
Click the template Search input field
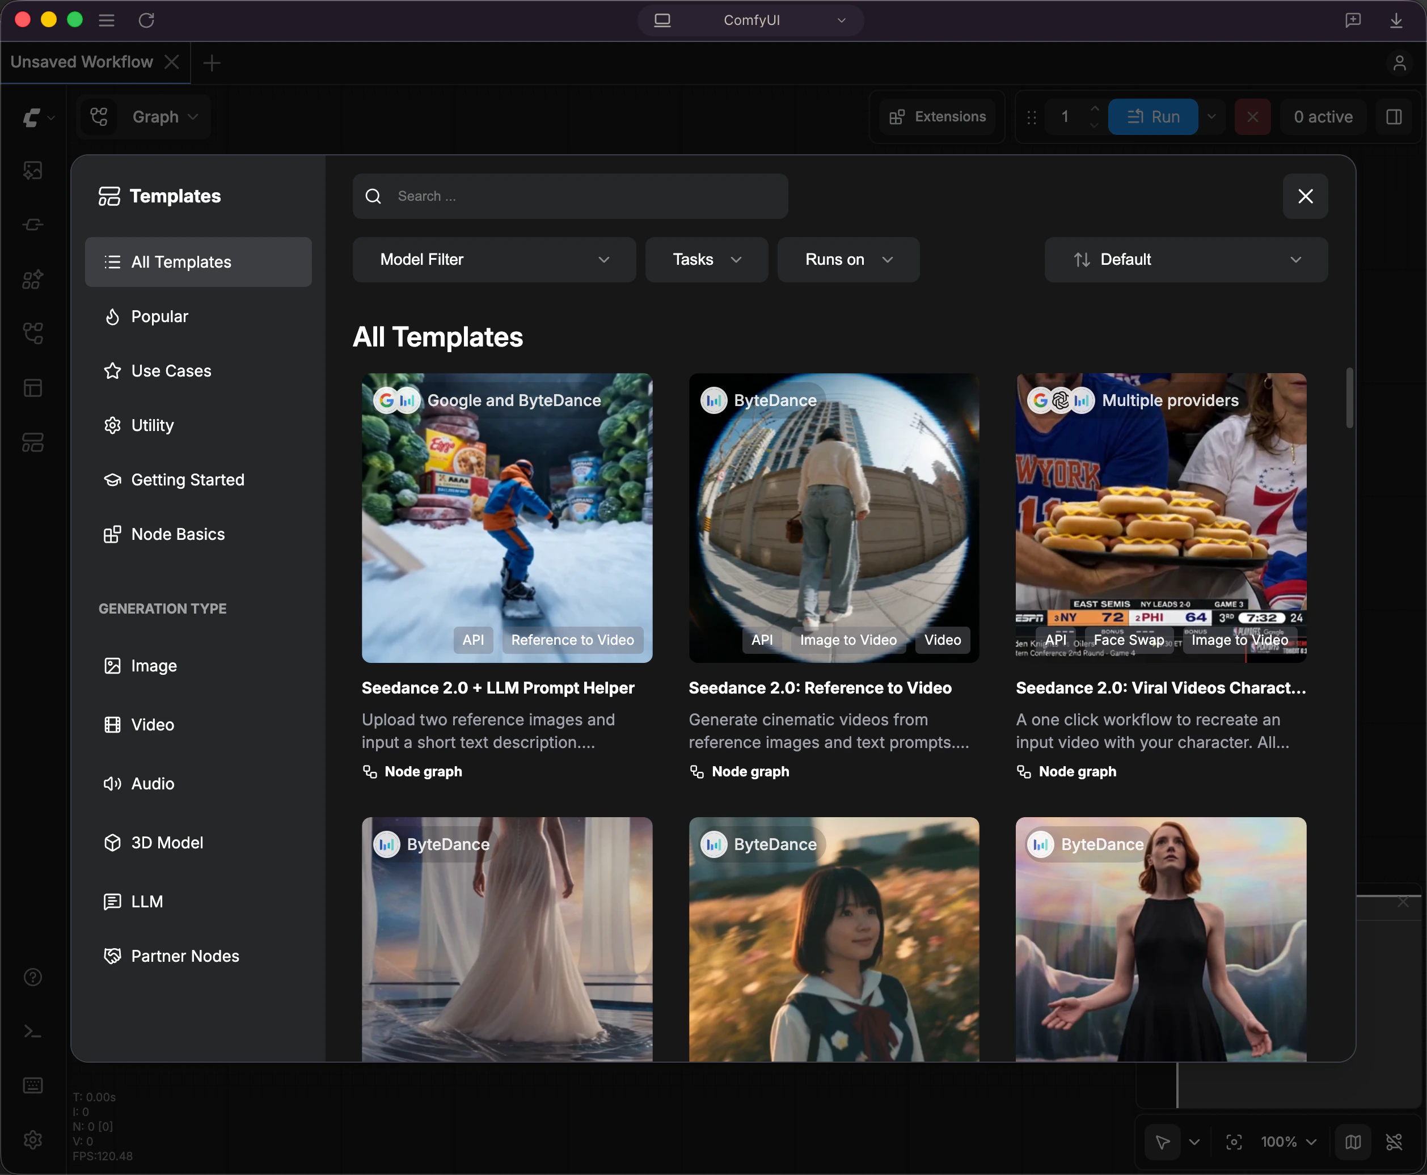[570, 196]
